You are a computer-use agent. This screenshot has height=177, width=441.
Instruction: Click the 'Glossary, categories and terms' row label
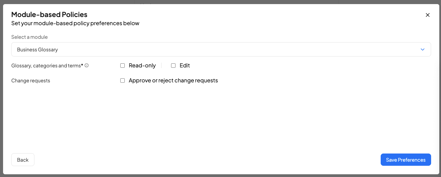[x=46, y=65]
